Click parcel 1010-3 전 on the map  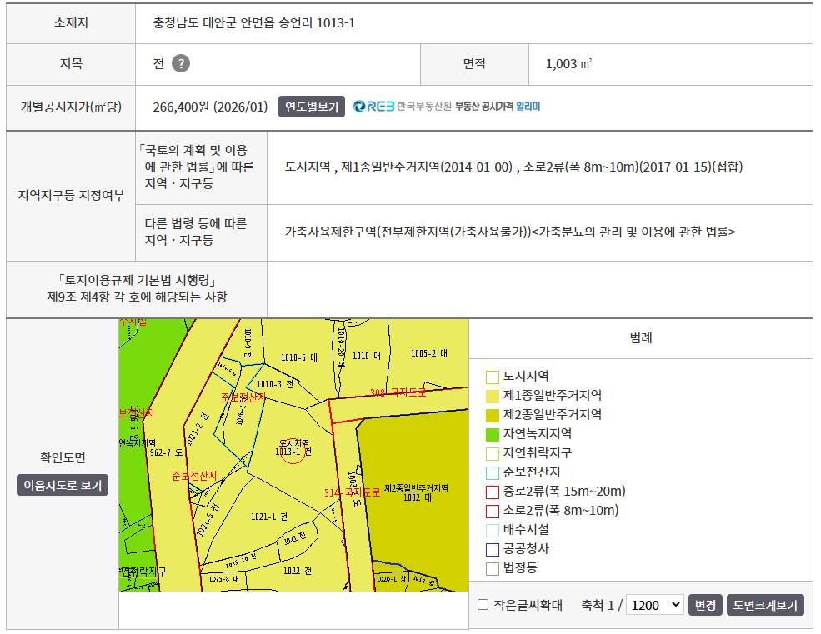(x=275, y=384)
